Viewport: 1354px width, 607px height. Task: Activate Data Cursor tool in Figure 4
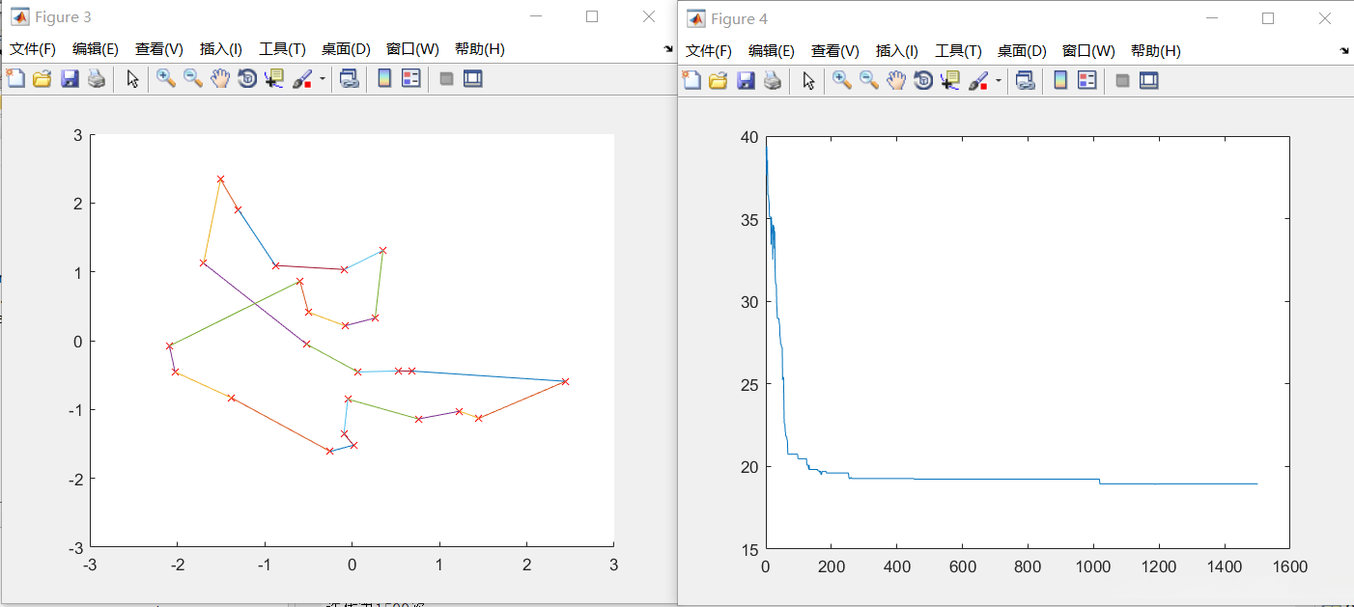[x=950, y=80]
